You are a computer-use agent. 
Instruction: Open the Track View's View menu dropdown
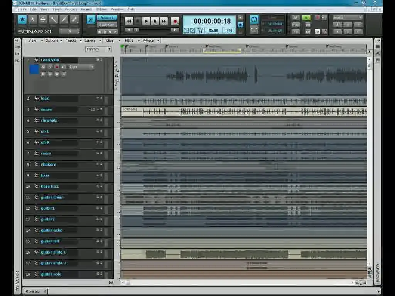35,40
